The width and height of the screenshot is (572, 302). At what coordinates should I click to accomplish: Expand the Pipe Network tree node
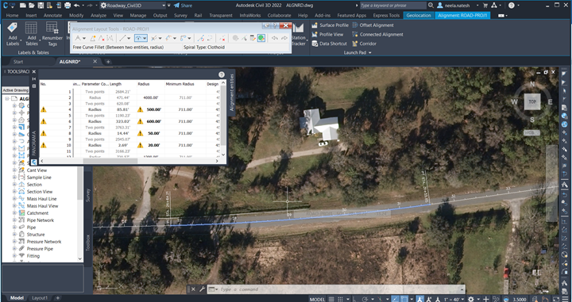click(x=14, y=220)
